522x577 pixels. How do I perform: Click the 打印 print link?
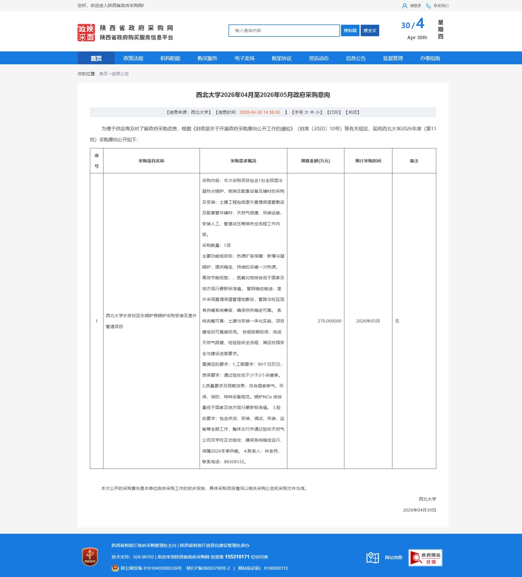[x=334, y=112]
